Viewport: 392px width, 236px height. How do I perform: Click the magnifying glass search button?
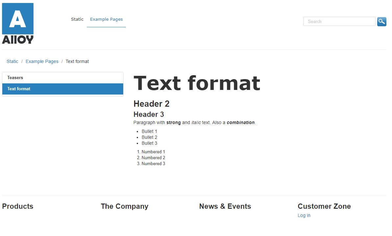click(381, 22)
